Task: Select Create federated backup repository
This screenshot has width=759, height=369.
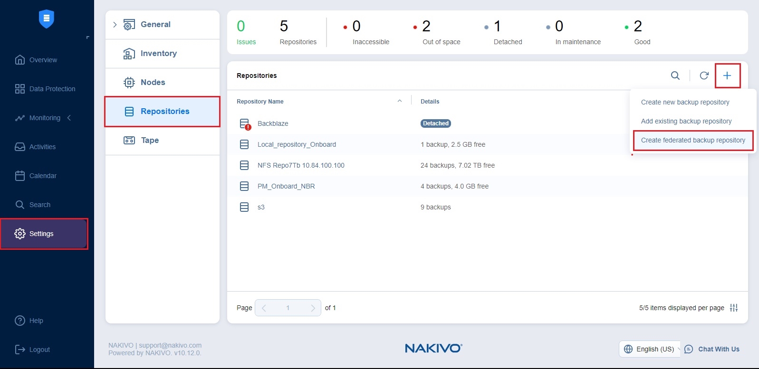Action: click(693, 140)
